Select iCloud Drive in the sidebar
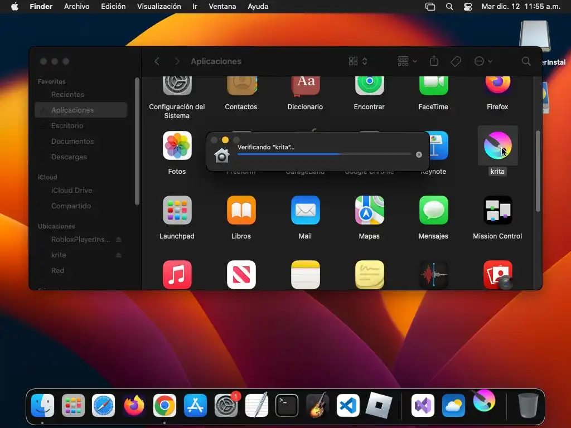Viewport: 571px width, 428px height. click(x=81, y=191)
